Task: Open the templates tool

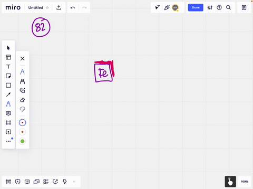Action: [8, 57]
